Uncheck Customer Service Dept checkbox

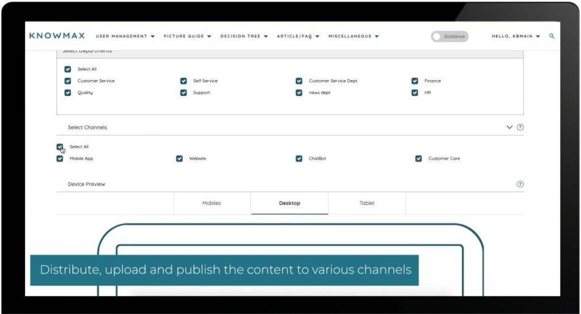[x=299, y=81]
